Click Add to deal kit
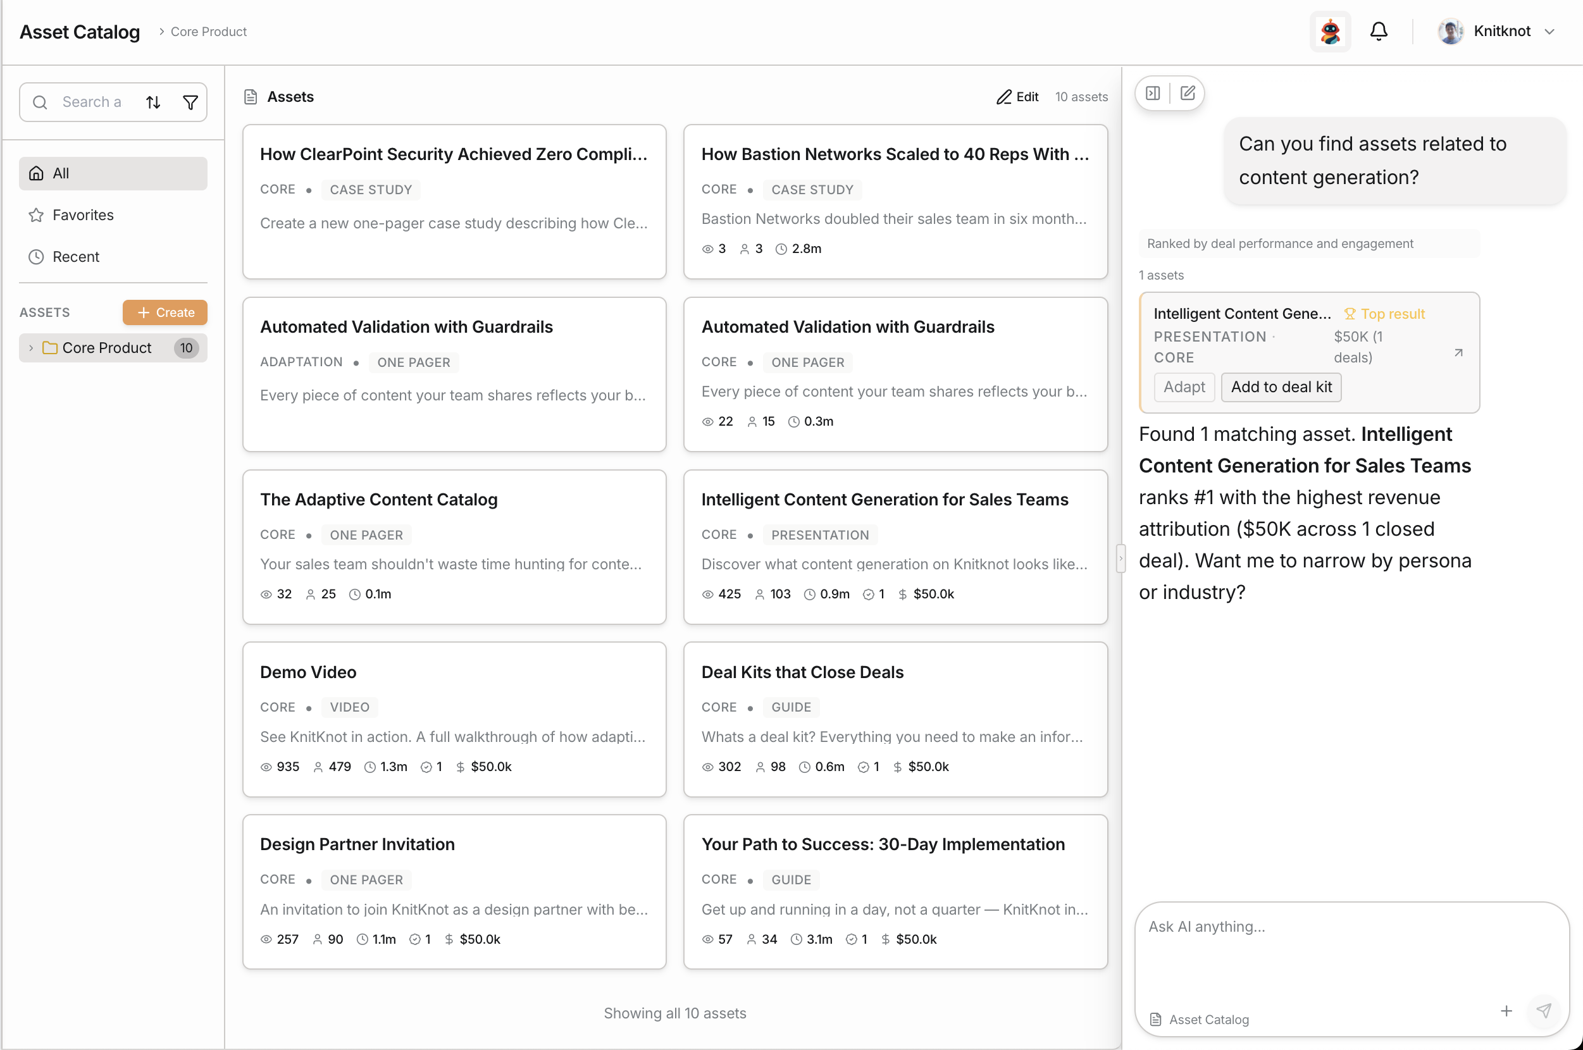Image resolution: width=1583 pixels, height=1050 pixels. tap(1281, 387)
